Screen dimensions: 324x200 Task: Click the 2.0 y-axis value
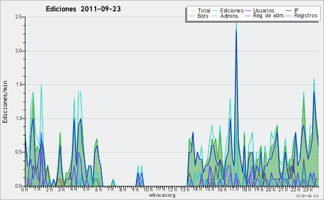click(x=18, y=51)
